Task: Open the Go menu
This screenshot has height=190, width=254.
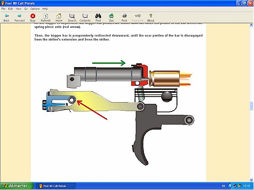Action: pyautogui.click(x=26, y=9)
